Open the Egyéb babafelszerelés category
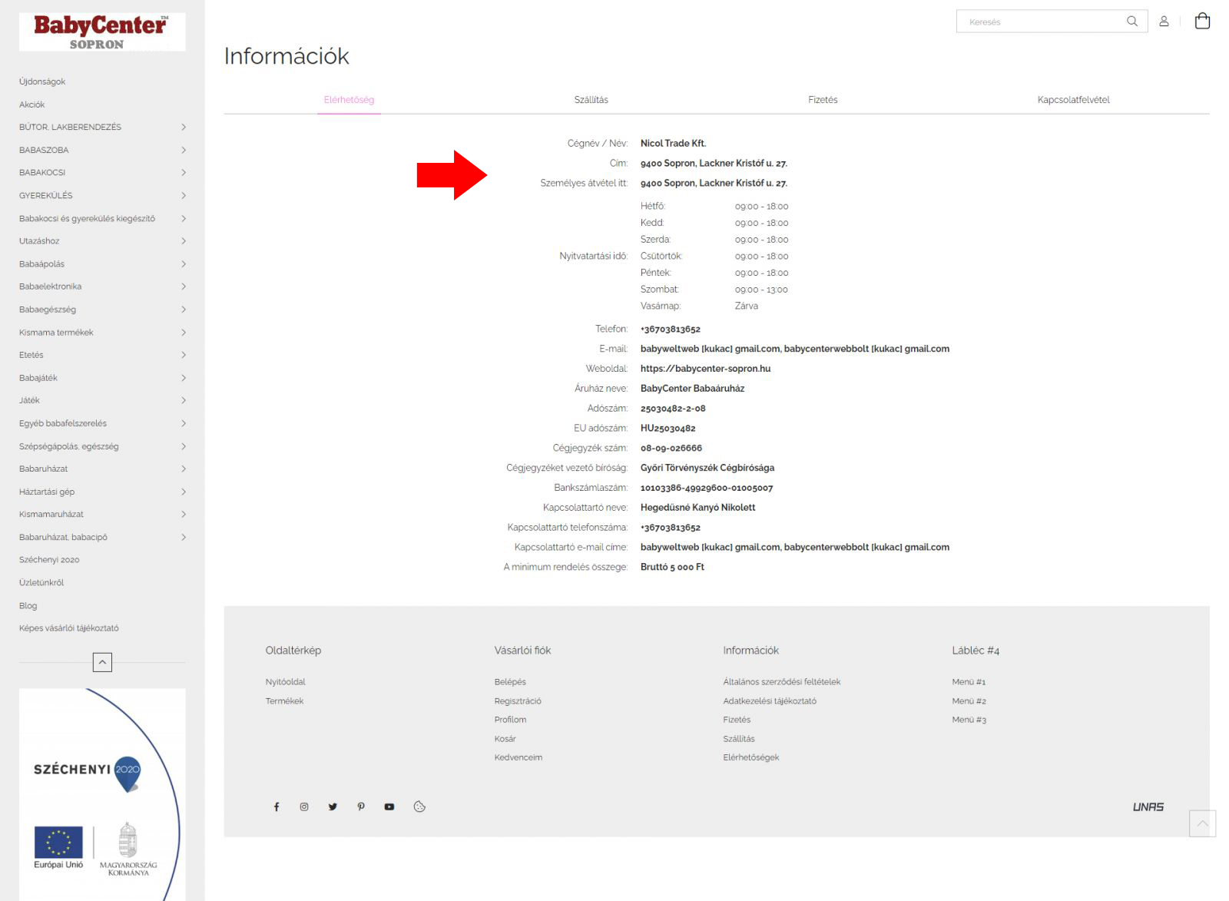Screen dimensions: 1229x901 (x=63, y=423)
